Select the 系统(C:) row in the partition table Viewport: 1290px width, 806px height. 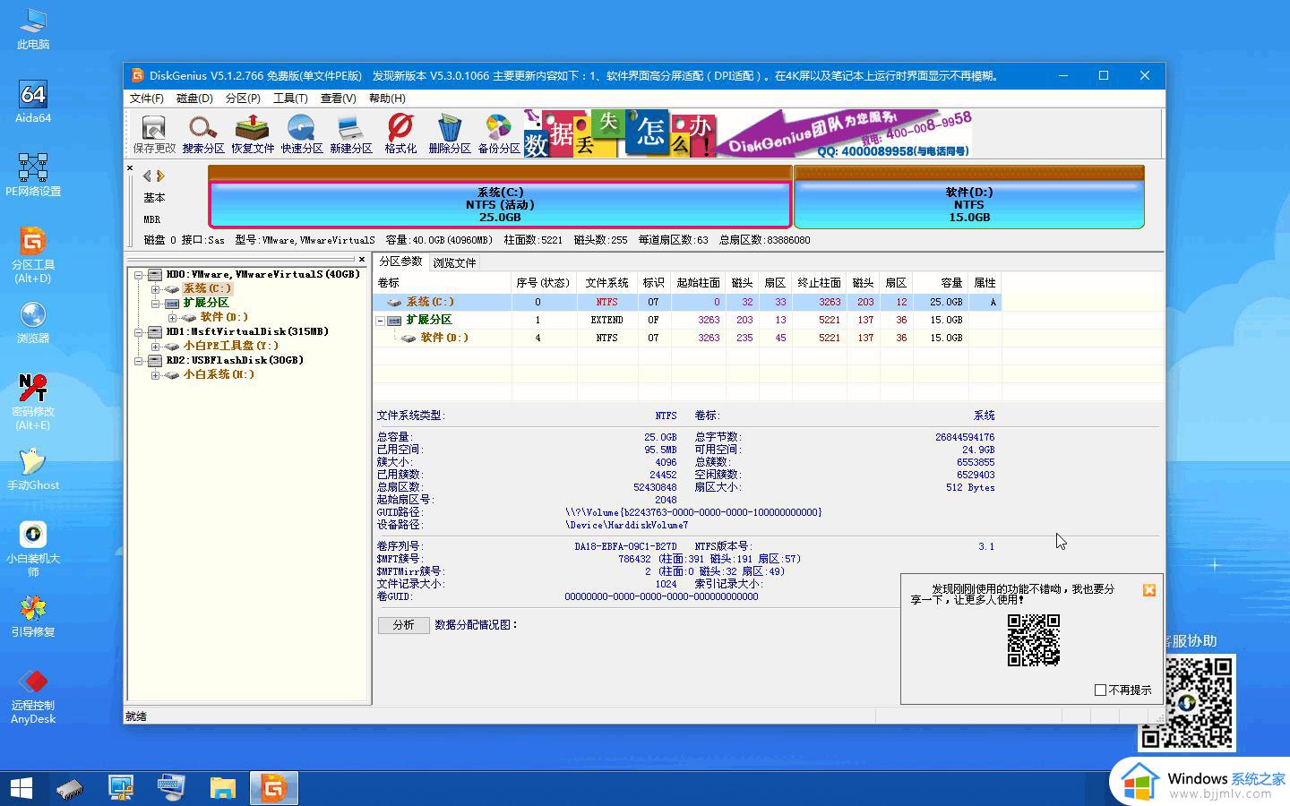[687, 302]
